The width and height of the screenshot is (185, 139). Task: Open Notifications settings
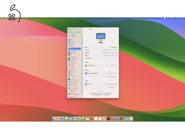point(75,70)
